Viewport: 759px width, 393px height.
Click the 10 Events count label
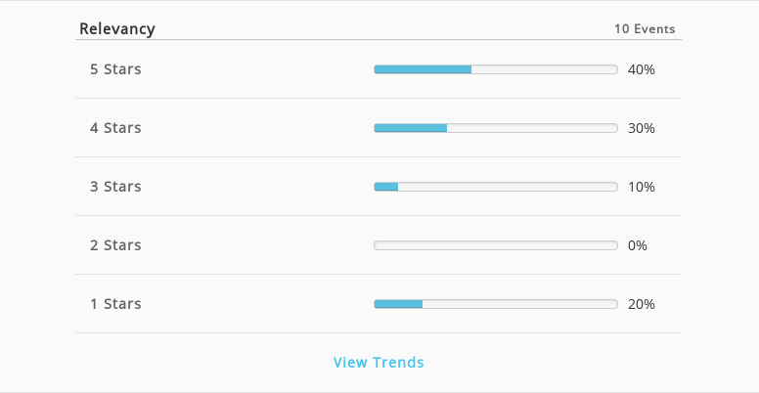tap(645, 29)
